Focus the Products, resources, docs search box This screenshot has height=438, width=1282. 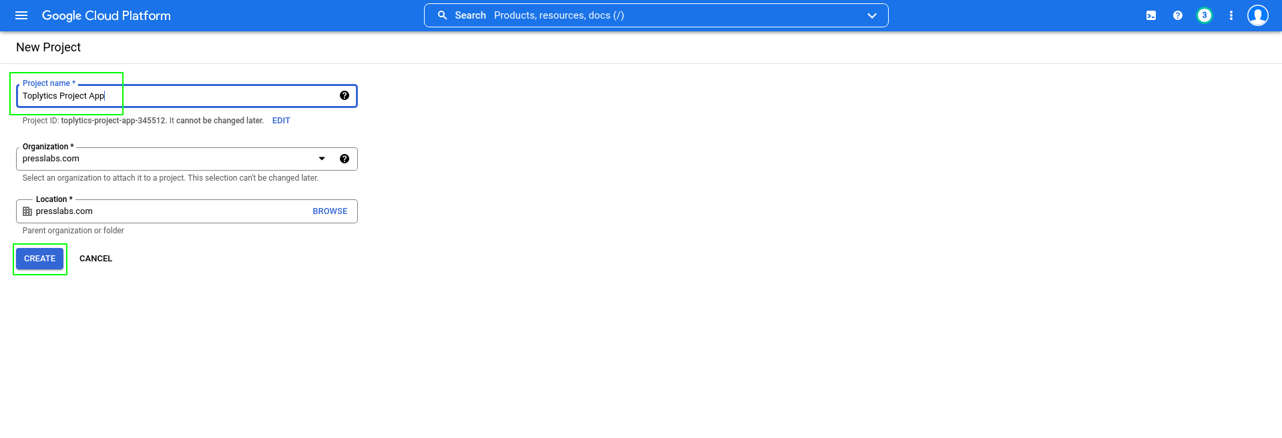[656, 15]
